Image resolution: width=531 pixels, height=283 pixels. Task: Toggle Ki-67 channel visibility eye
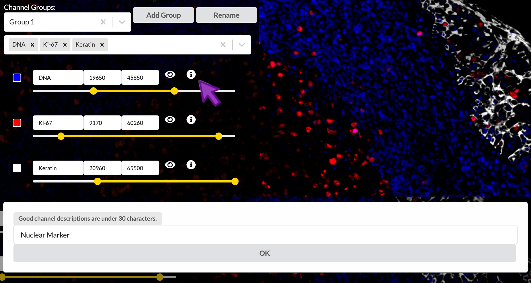[x=170, y=120]
